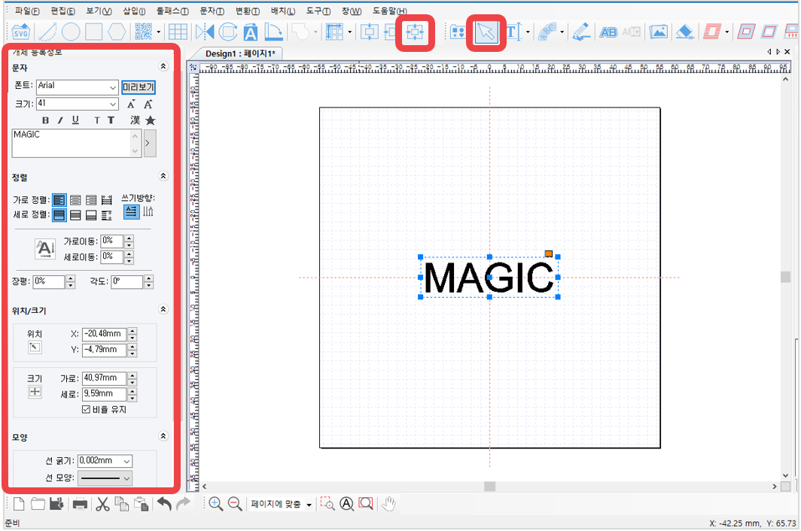
Task: Select the text T tool
Action: point(513,32)
